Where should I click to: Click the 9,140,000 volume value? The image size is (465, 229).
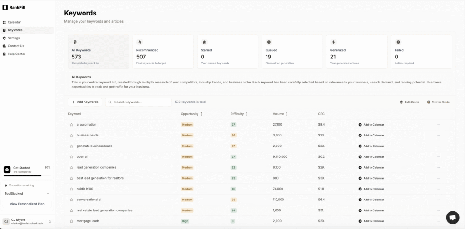tap(280, 157)
